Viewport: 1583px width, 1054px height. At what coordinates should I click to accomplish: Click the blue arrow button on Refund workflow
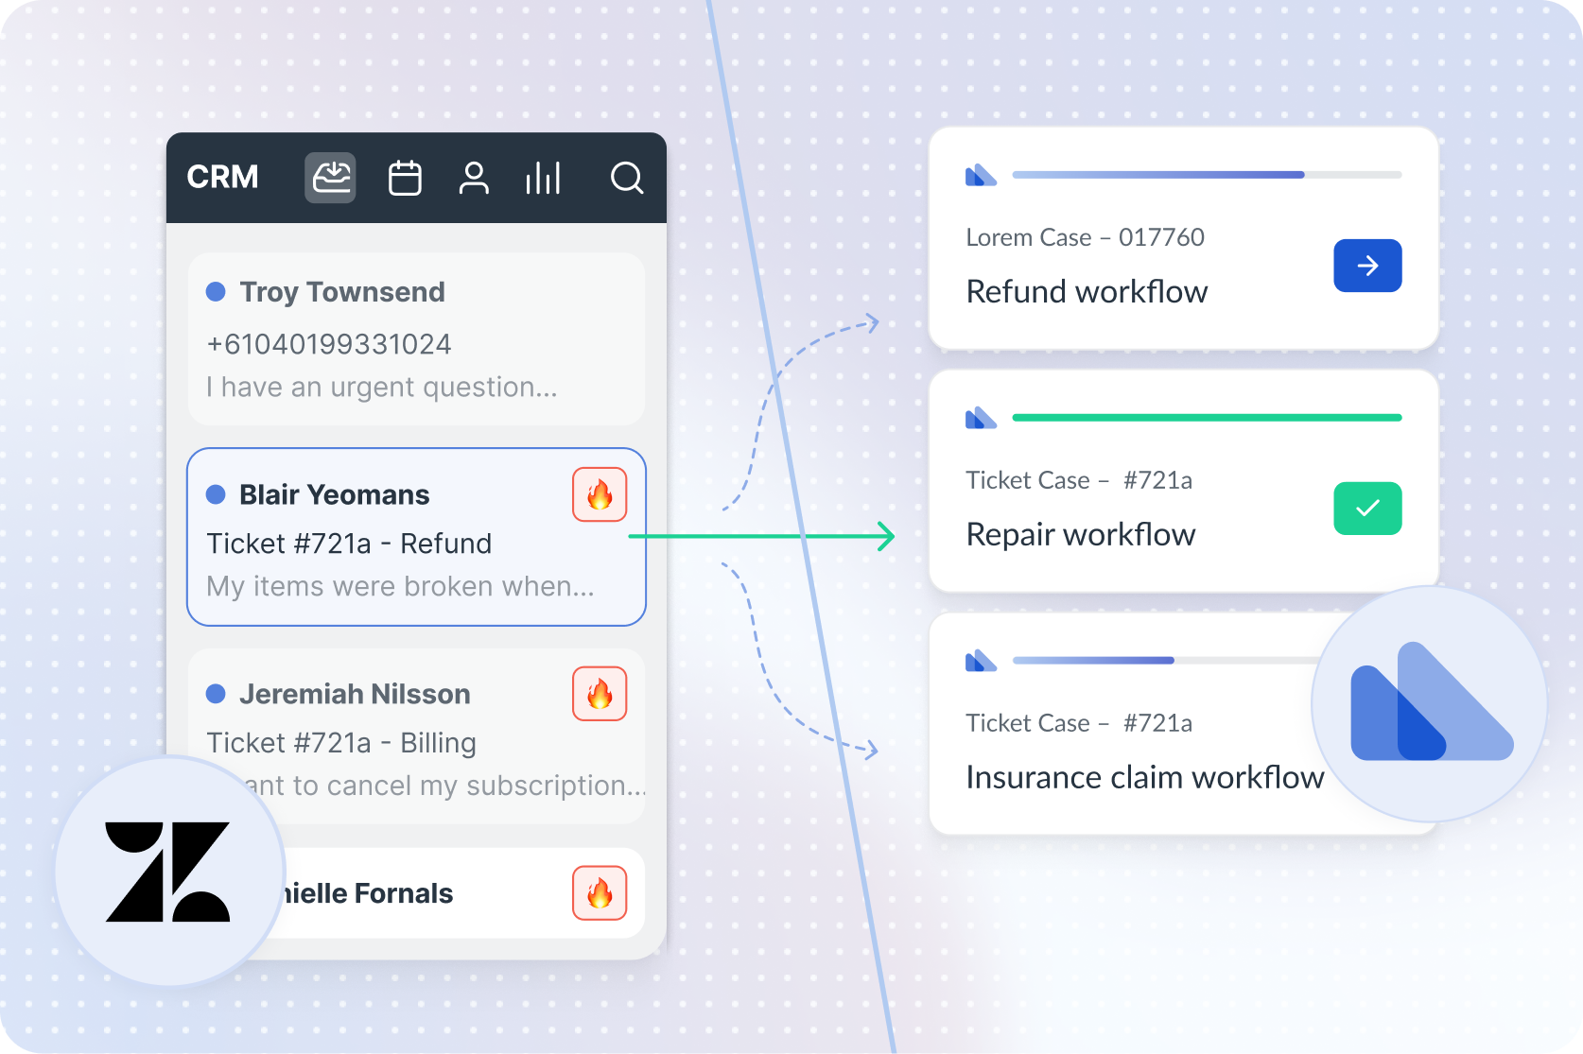(x=1367, y=266)
